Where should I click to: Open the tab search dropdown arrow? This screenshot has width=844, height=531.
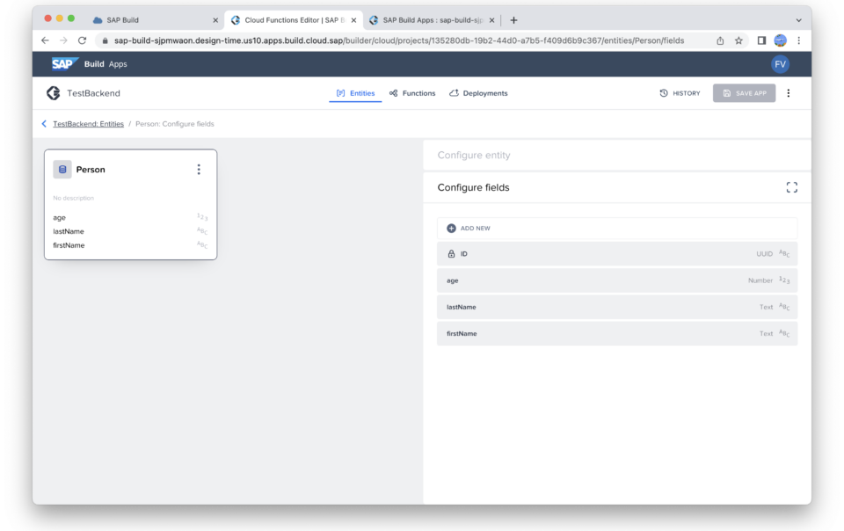799,20
